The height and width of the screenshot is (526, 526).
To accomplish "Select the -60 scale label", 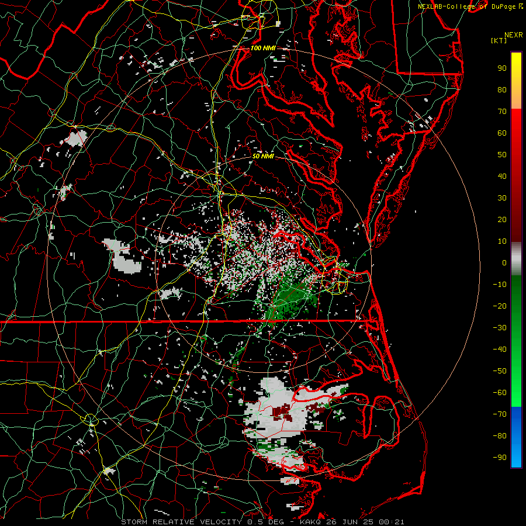I will [x=500, y=393].
